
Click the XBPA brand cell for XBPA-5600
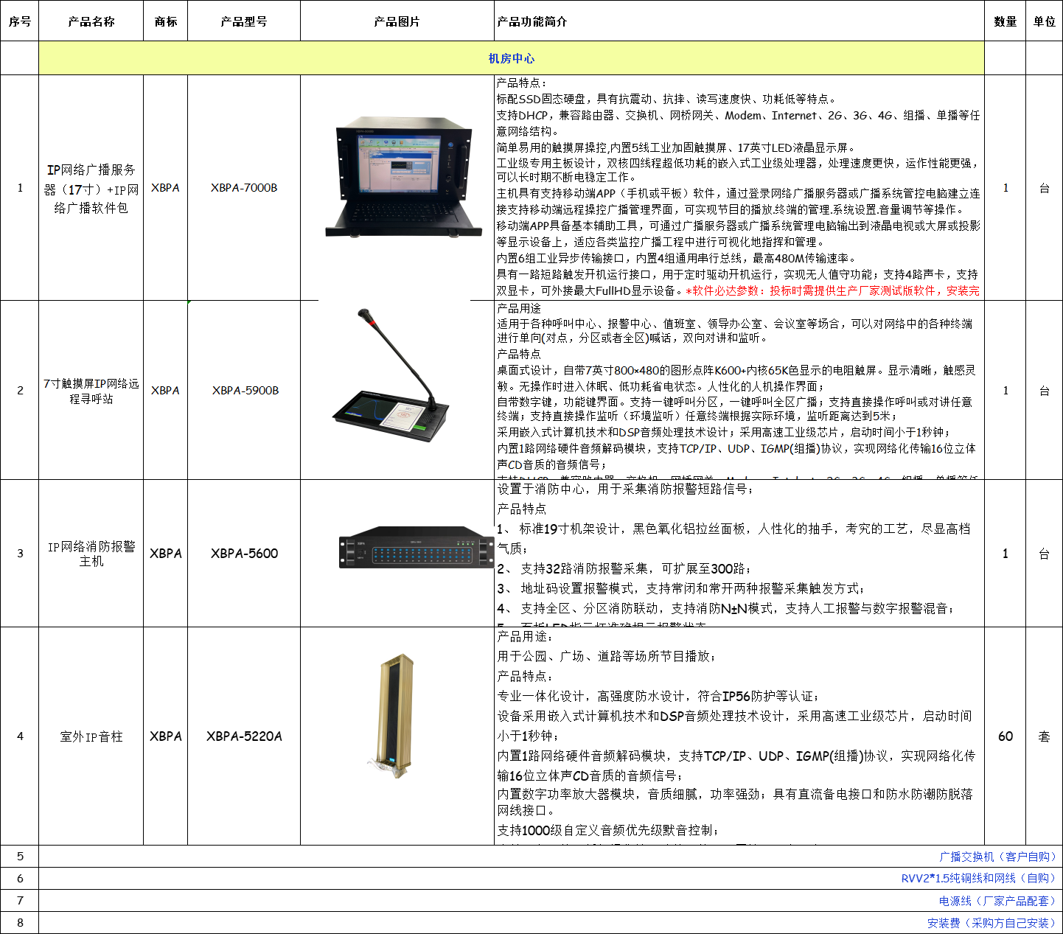[166, 554]
